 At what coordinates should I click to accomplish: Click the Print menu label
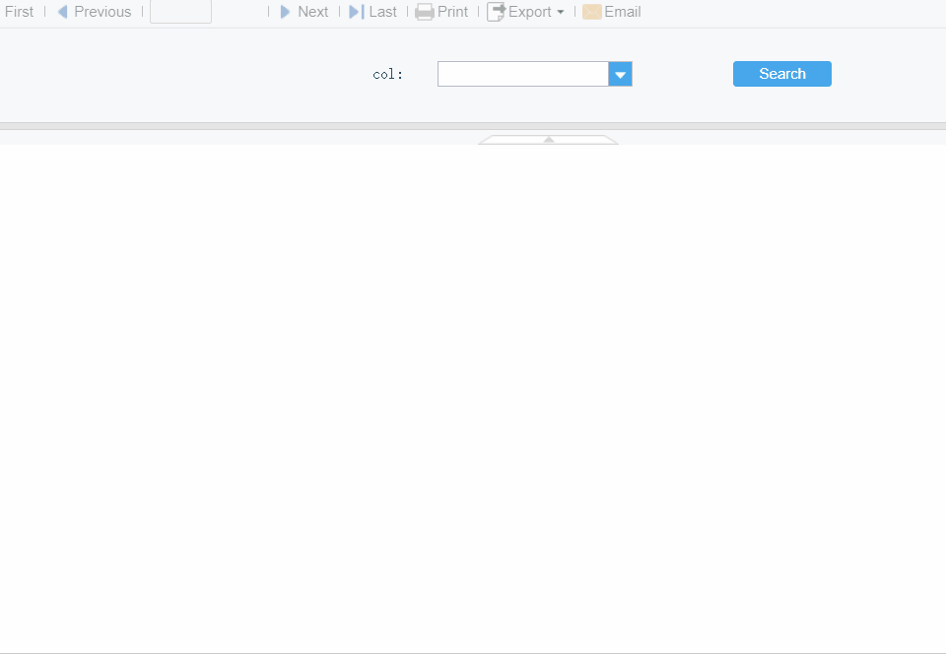point(451,12)
